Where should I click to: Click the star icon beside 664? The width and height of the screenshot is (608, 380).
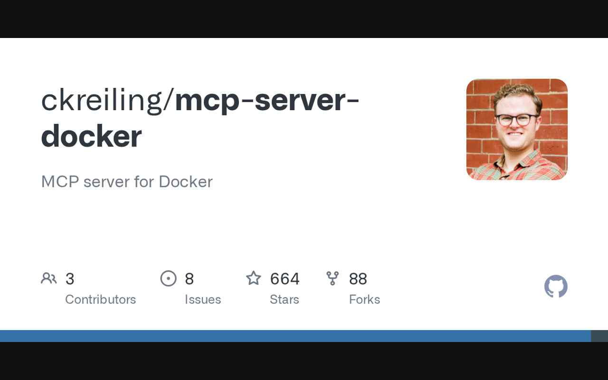254,278
